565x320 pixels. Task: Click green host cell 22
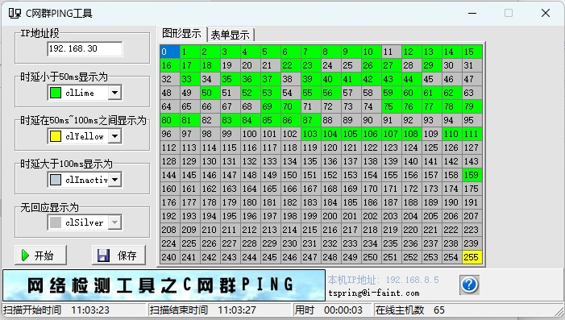click(290, 65)
